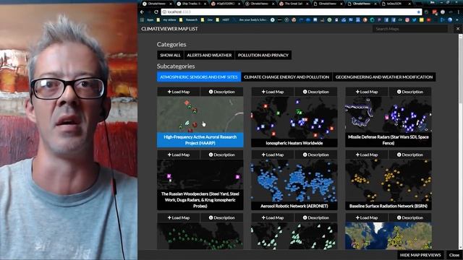Open the Twitter bookmark icon

(415, 19)
